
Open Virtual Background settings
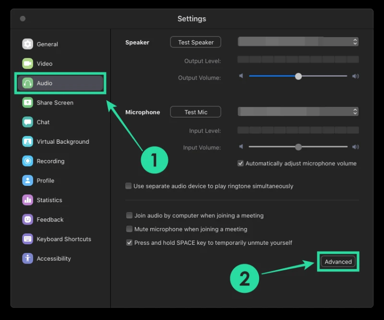[29, 141]
